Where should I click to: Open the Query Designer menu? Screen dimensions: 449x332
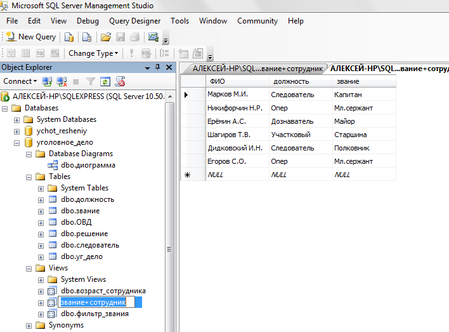click(135, 21)
